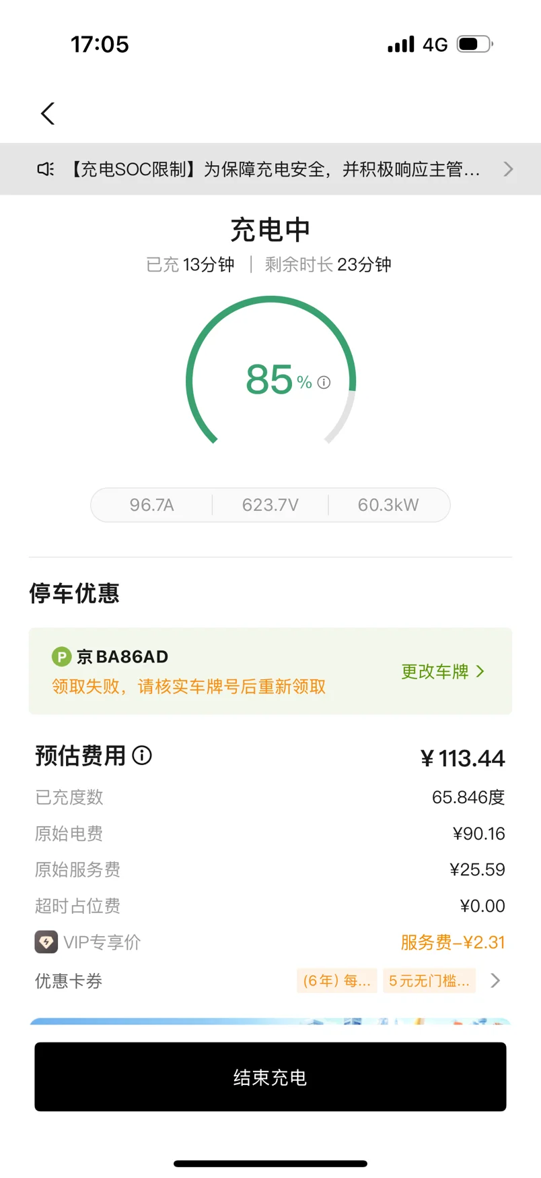This screenshot has width=541, height=1178.
Task: Expand the 优惠卡券 coupon chevron
Action: [x=495, y=981]
